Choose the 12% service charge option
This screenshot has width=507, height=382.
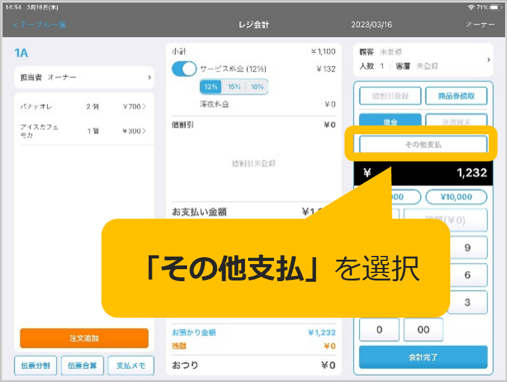click(x=211, y=87)
